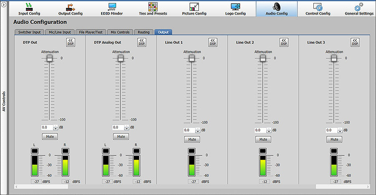Click Line Out 3 dB value field
This screenshot has width=376, height=195.
332,130
